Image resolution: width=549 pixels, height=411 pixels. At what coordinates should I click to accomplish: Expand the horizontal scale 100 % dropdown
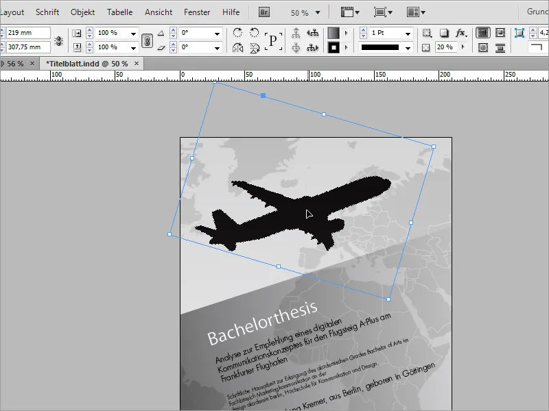coord(133,34)
